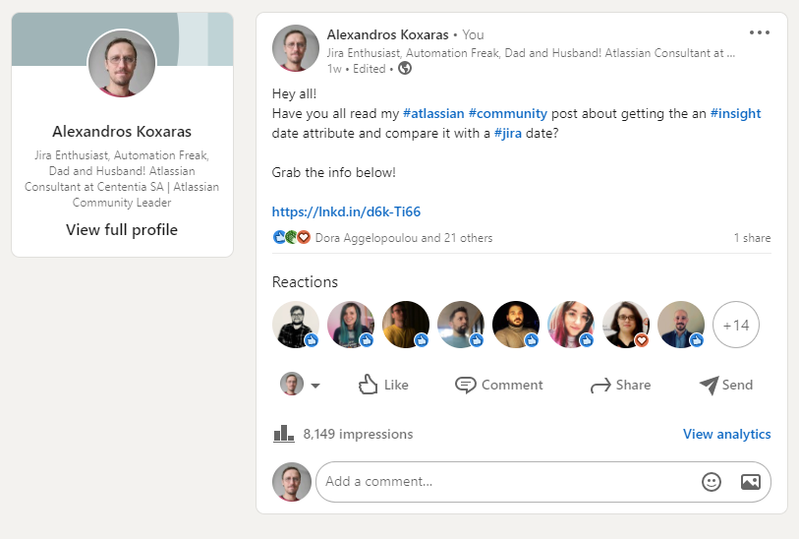799x539 pixels.
Task: Click the avatar beside the comment box
Action: point(292,482)
